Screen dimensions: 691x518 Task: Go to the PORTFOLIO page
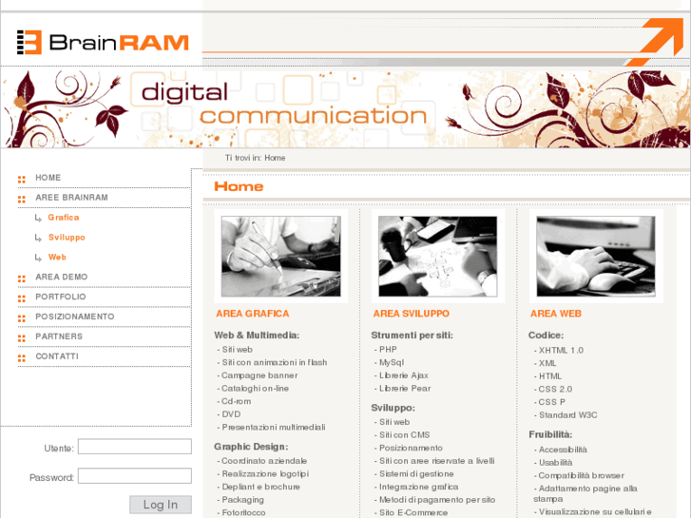[61, 297]
